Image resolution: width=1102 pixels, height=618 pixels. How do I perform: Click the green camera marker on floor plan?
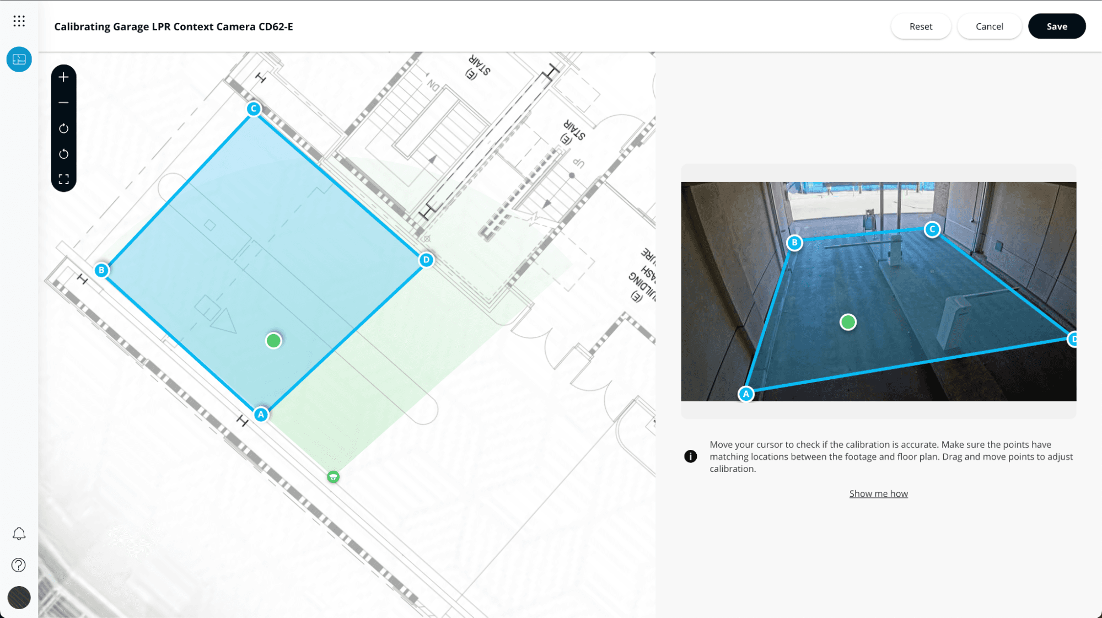click(333, 477)
